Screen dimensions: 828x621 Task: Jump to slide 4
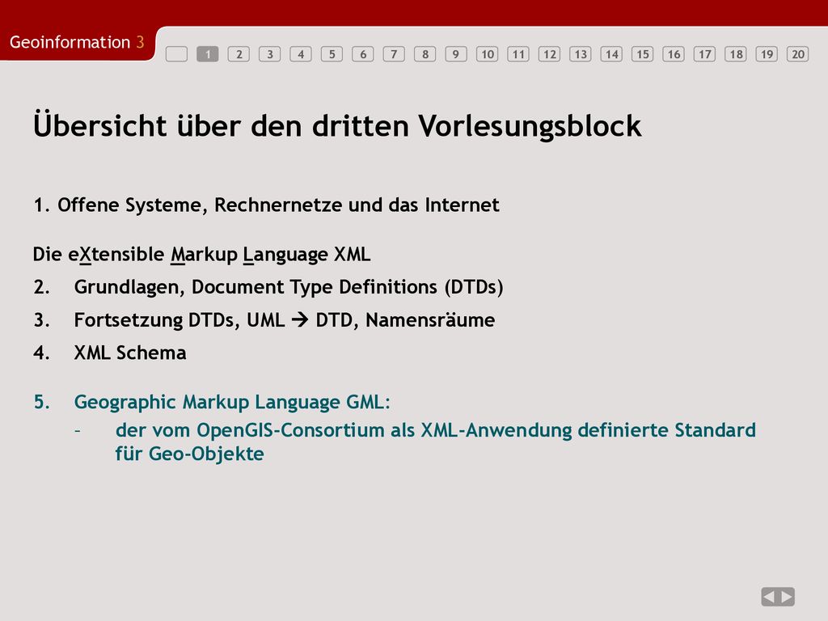pos(301,54)
